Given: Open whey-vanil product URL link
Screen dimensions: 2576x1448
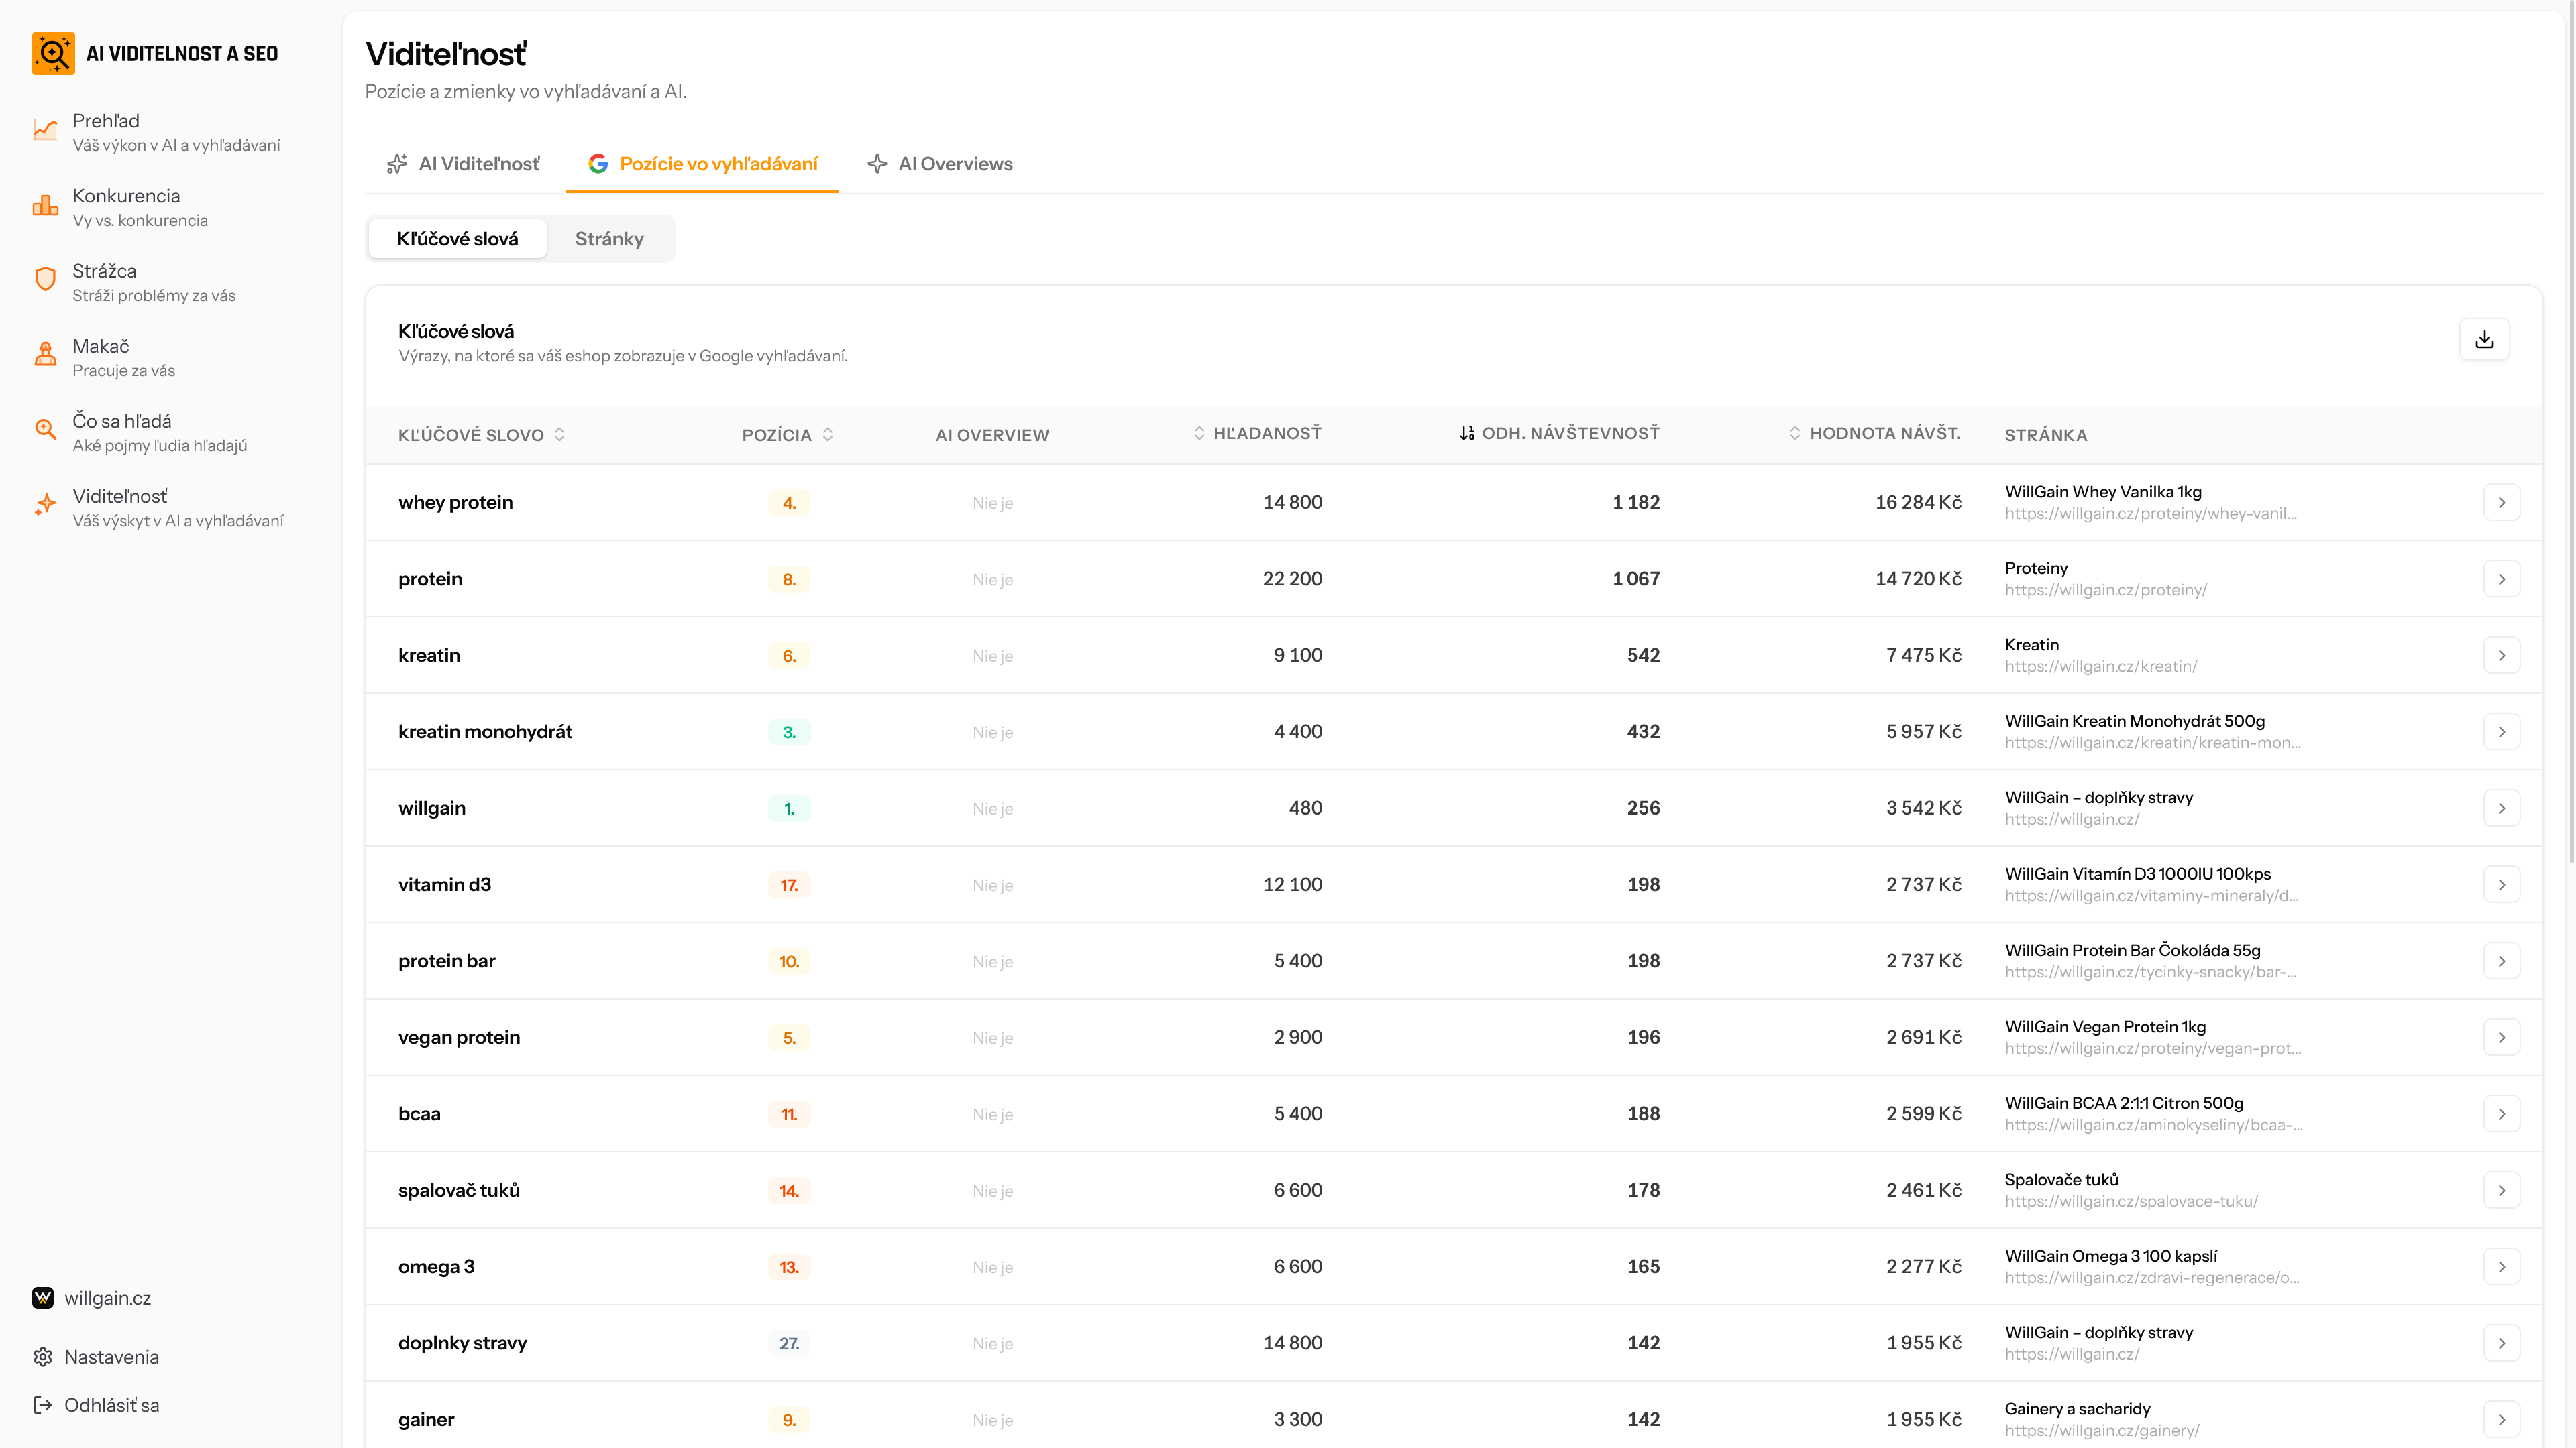Looking at the screenshot, I should (2150, 514).
